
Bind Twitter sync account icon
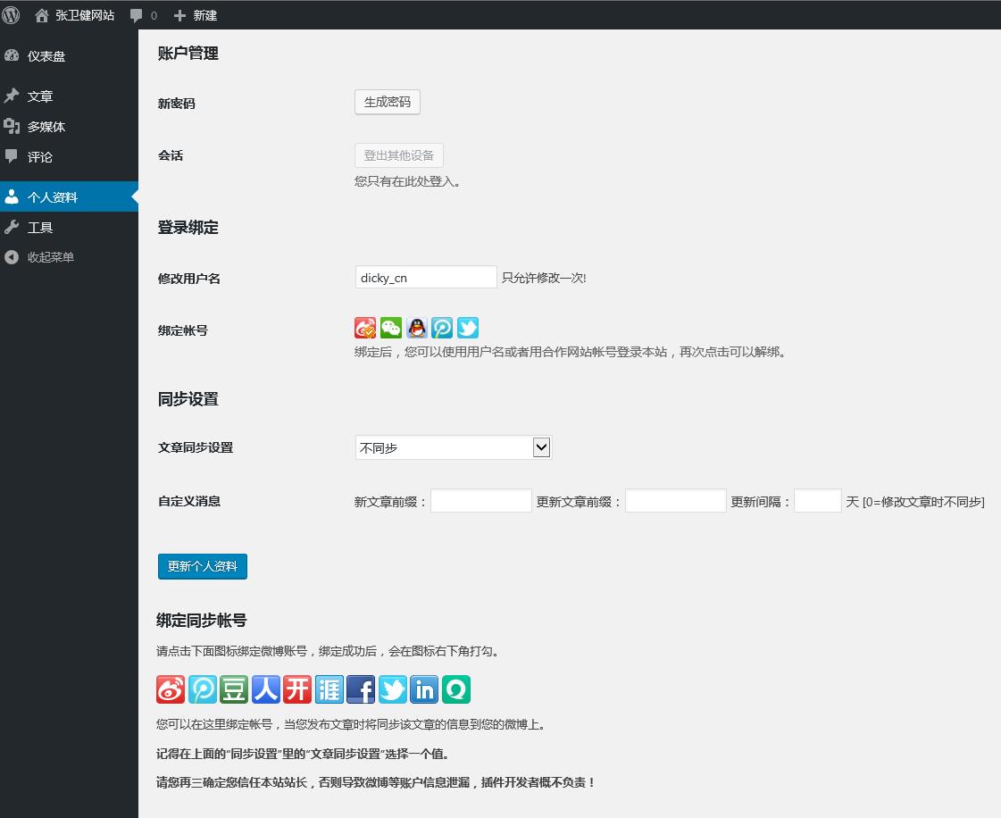[x=393, y=689]
